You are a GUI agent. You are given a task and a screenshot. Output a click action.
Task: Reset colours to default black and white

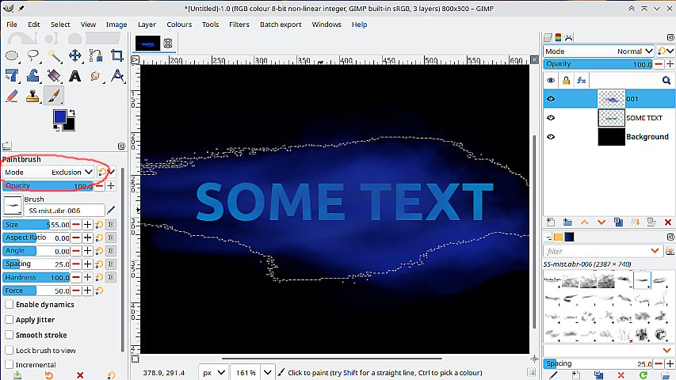(56, 127)
